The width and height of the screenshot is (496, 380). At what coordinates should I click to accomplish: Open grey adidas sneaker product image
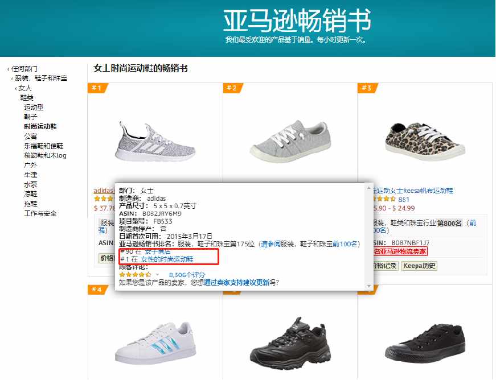pos(155,141)
